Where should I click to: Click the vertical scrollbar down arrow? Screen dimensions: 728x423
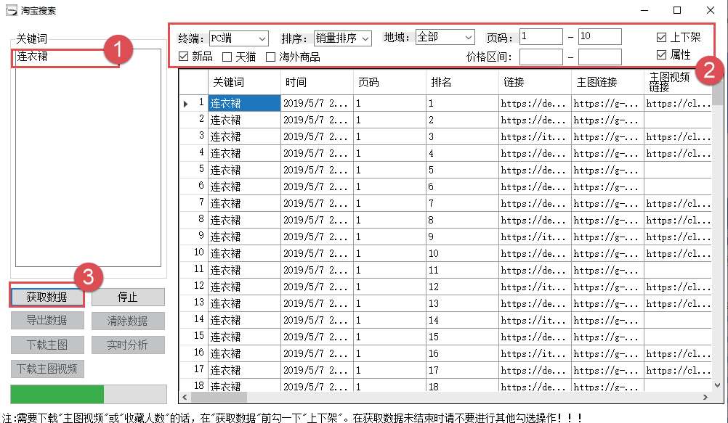717,385
